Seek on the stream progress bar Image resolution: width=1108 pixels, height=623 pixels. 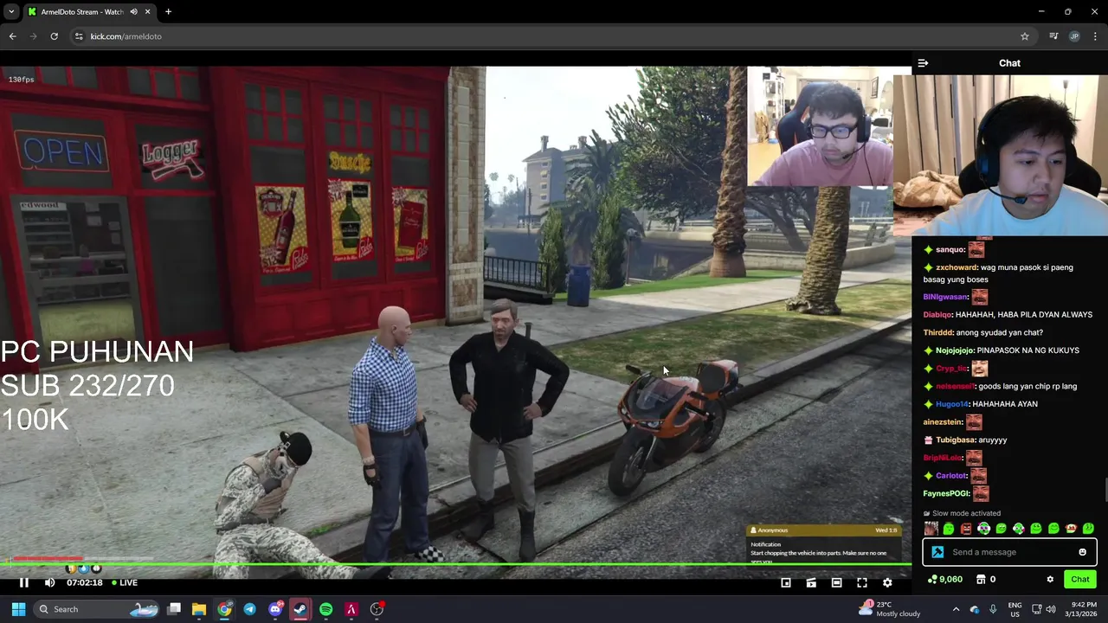tap(455, 565)
